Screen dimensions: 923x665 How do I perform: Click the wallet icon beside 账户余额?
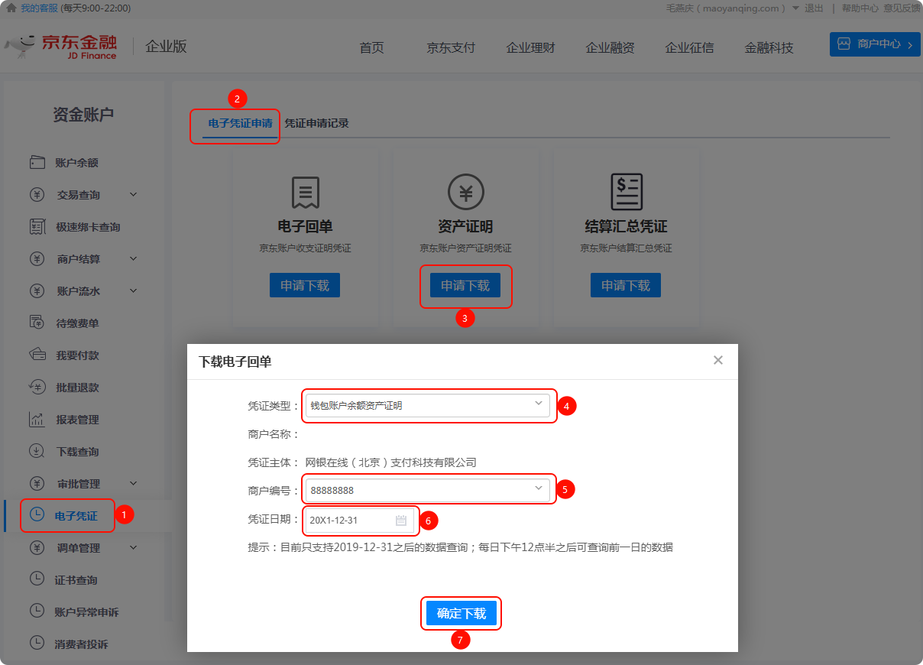point(37,163)
